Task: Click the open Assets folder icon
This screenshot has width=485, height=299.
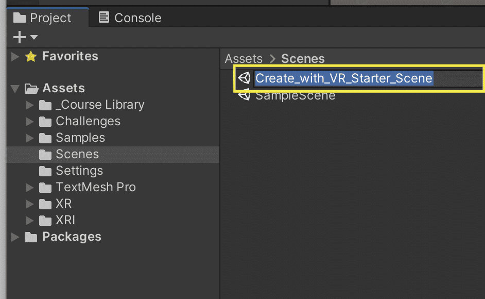Action: (x=31, y=89)
